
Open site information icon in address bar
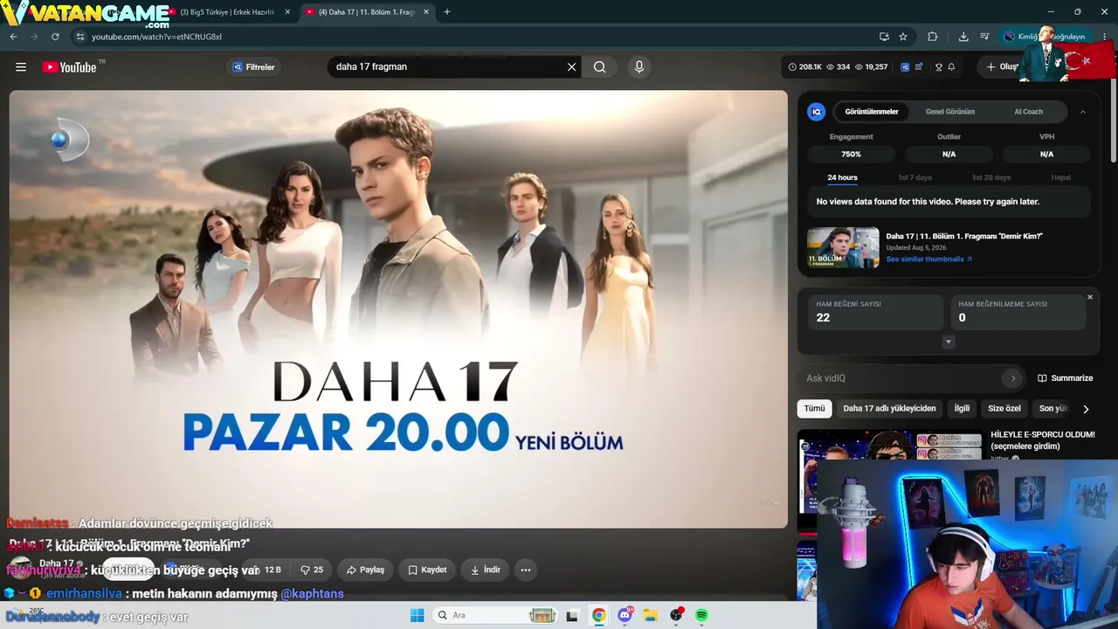coord(80,37)
